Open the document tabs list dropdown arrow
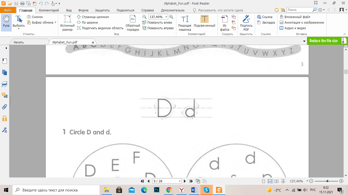 pyautogui.click(x=304, y=41)
